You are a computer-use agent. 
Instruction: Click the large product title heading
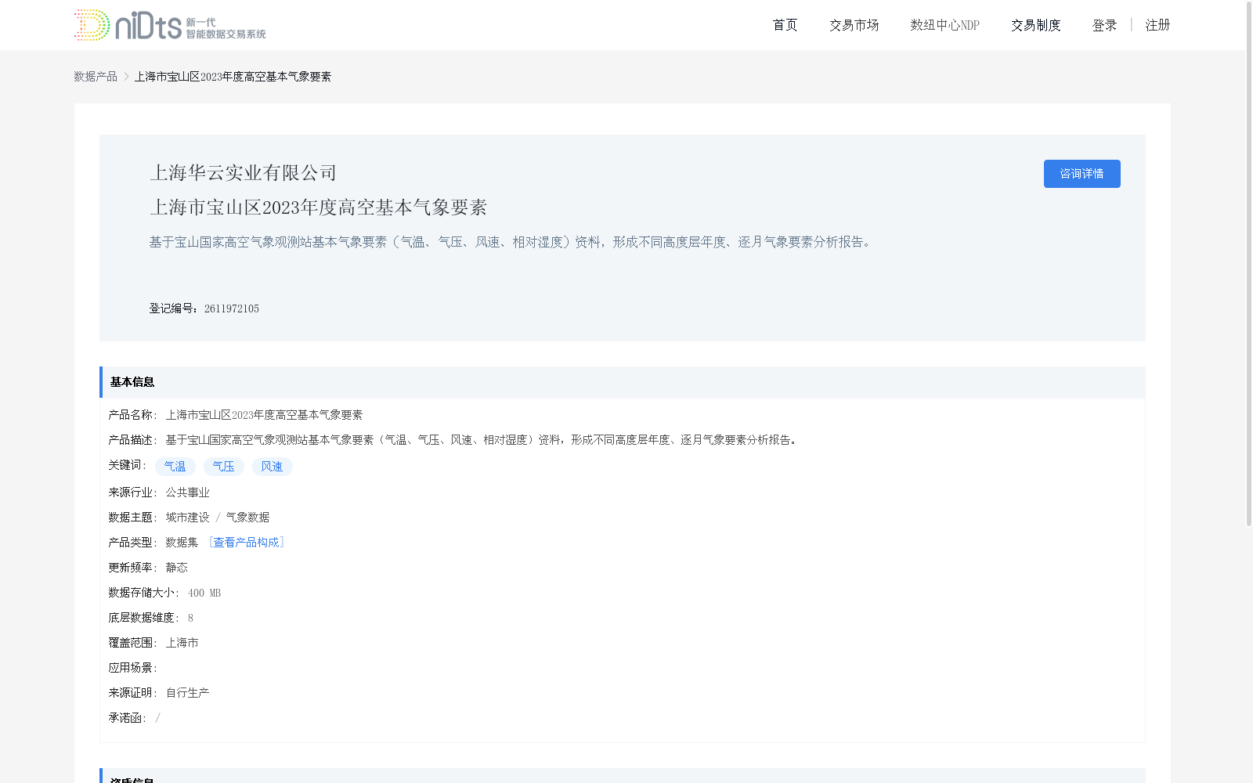[319, 207]
